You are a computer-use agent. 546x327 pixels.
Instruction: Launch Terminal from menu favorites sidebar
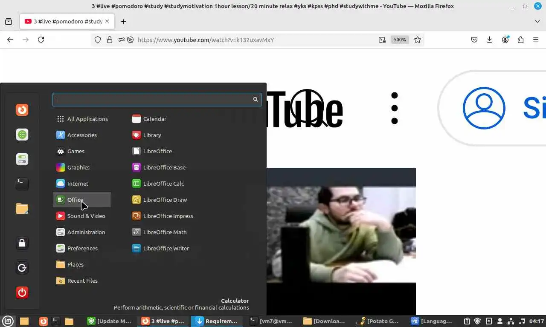[x=22, y=184]
